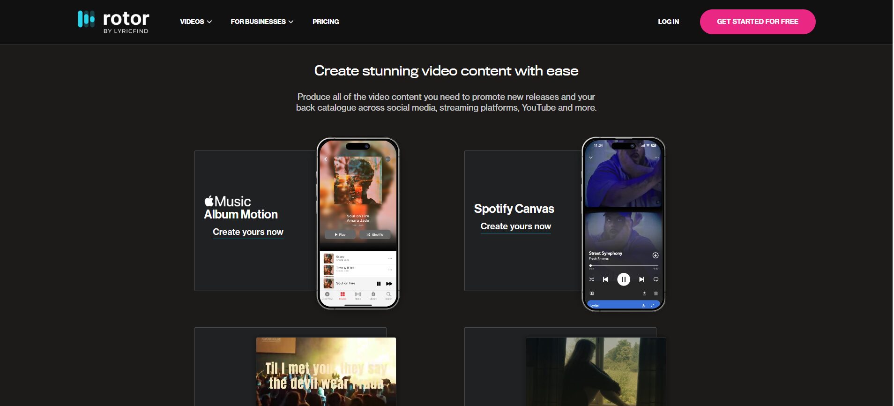The height and width of the screenshot is (406, 894).
Task: Switch to the Library tab
Action: [x=373, y=296]
